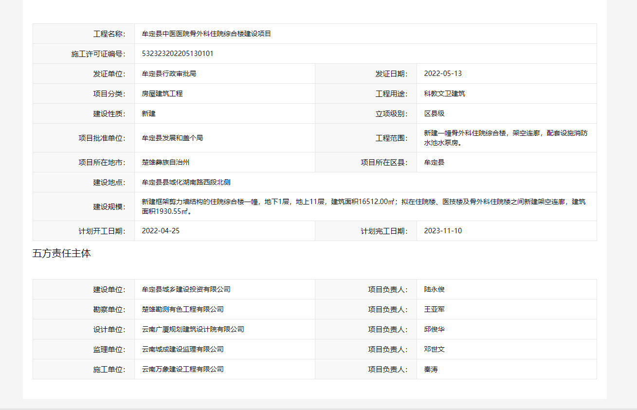This screenshot has width=637, height=410.
Task: Click the 监理单位 field label
Action: pyautogui.click(x=109, y=349)
